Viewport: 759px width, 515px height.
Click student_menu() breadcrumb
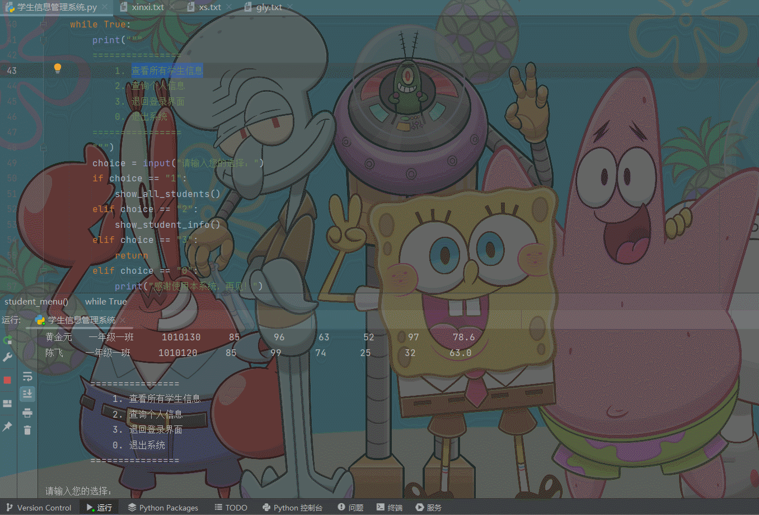[x=36, y=301]
